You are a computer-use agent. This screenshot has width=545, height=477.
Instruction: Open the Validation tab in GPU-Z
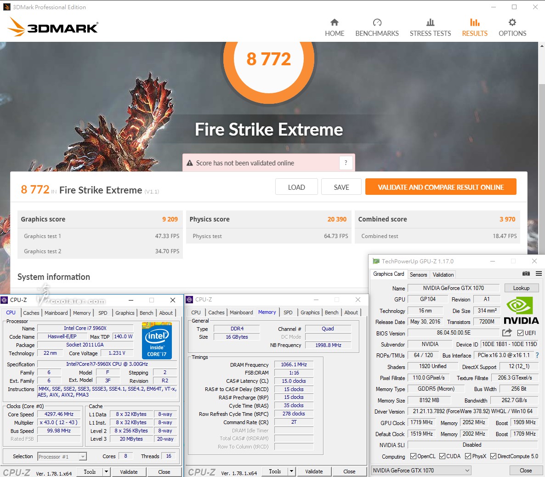443,275
